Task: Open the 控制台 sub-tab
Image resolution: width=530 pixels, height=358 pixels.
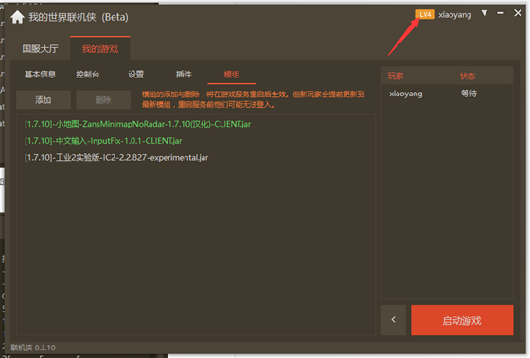Action: click(x=88, y=75)
